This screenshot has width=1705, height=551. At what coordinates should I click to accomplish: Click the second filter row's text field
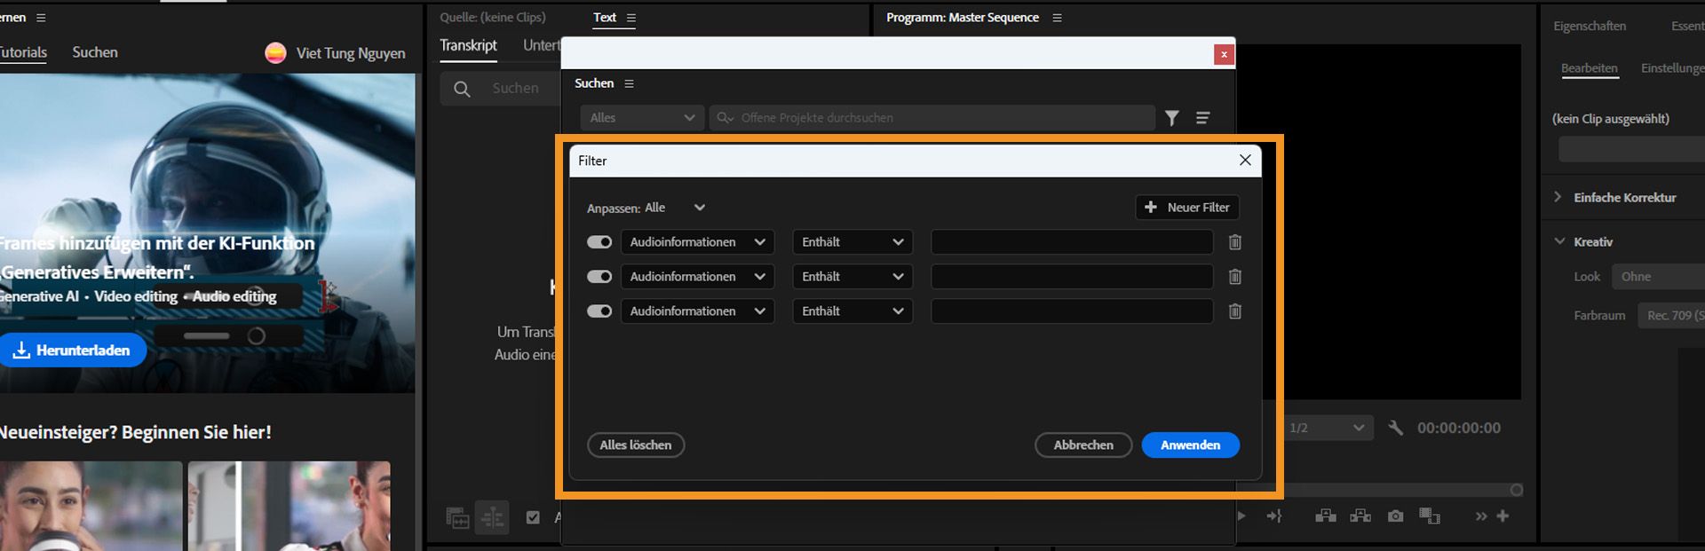(1072, 277)
